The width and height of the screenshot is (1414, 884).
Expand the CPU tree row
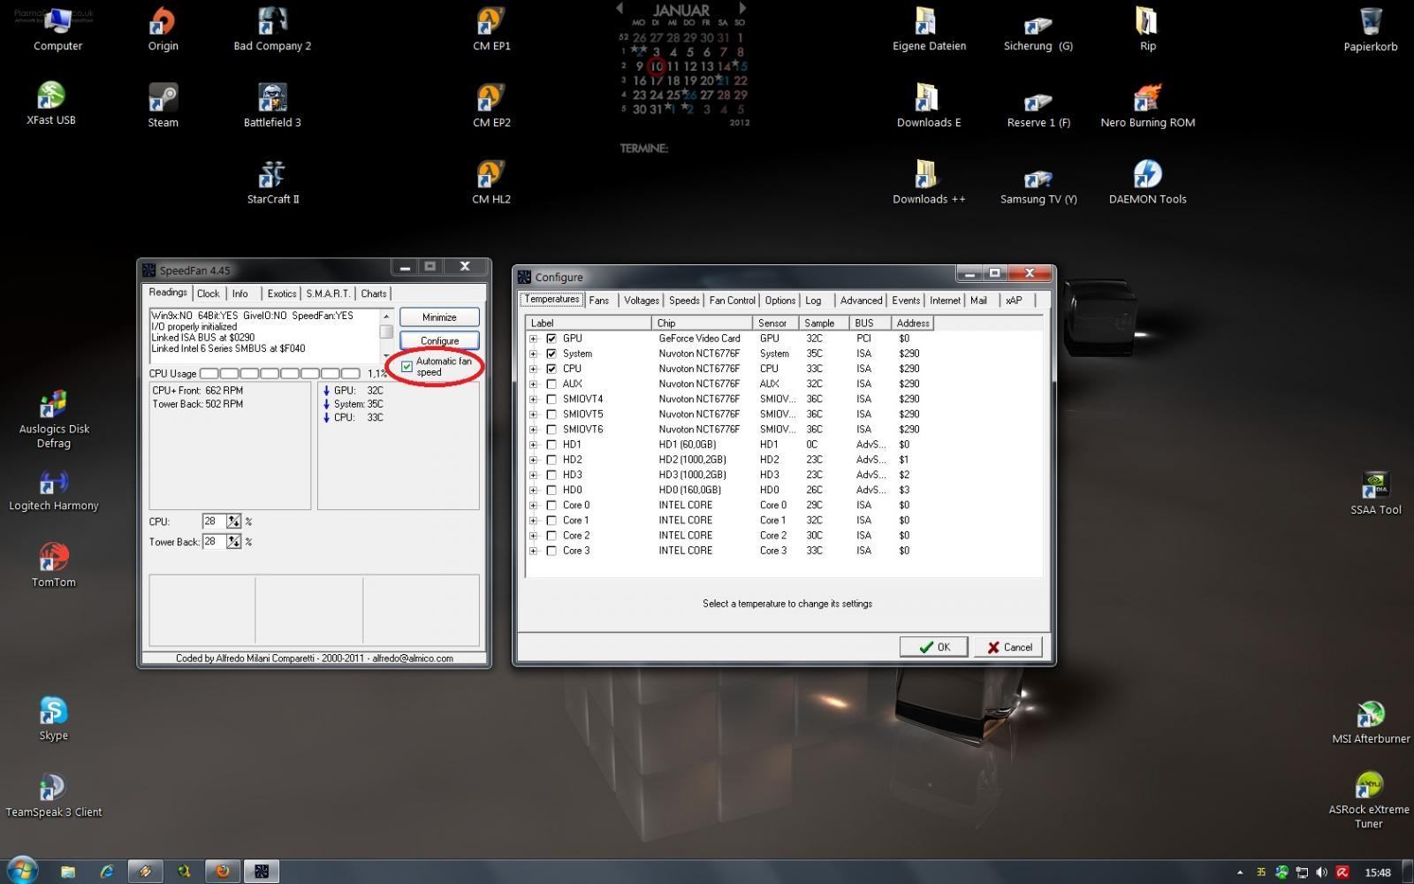(533, 369)
